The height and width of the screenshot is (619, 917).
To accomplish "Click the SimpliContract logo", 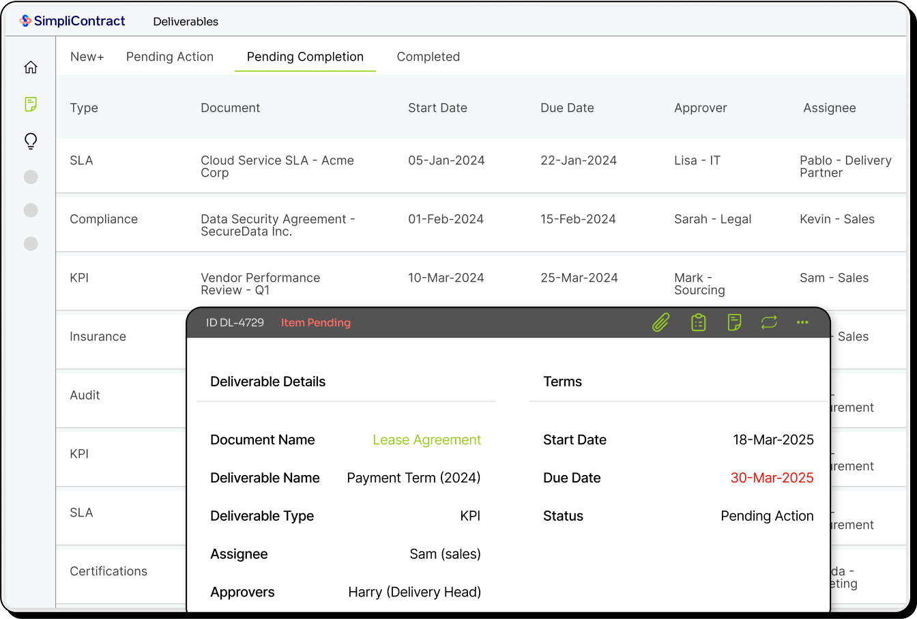I will [x=72, y=20].
